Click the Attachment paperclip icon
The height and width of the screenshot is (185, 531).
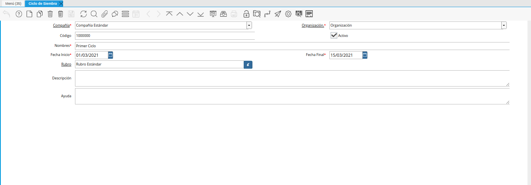(x=104, y=14)
